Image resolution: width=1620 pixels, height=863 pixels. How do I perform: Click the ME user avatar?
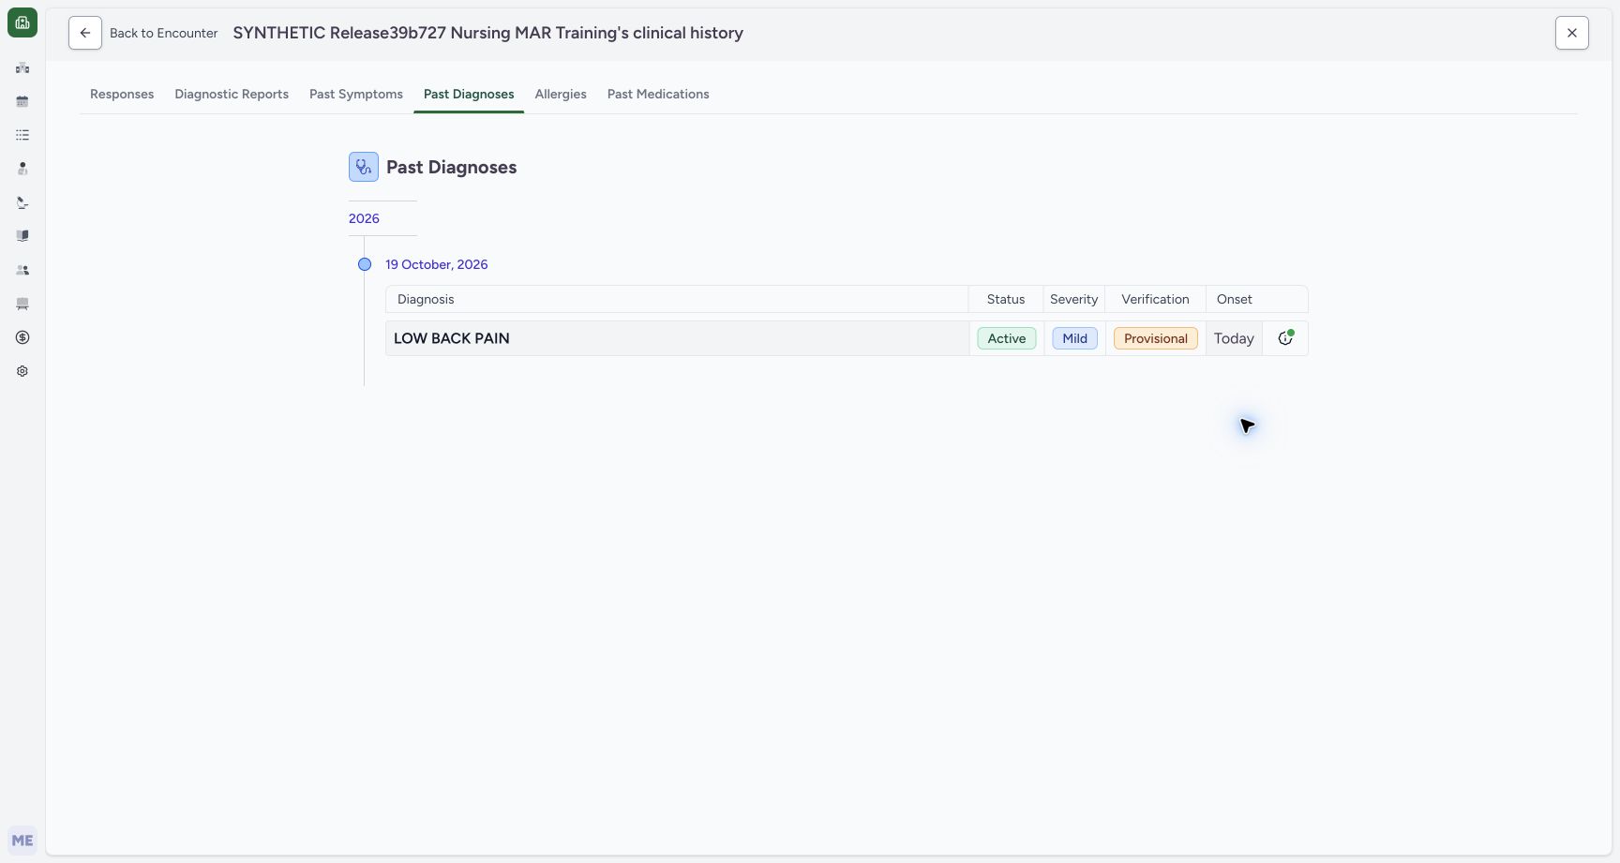22,841
